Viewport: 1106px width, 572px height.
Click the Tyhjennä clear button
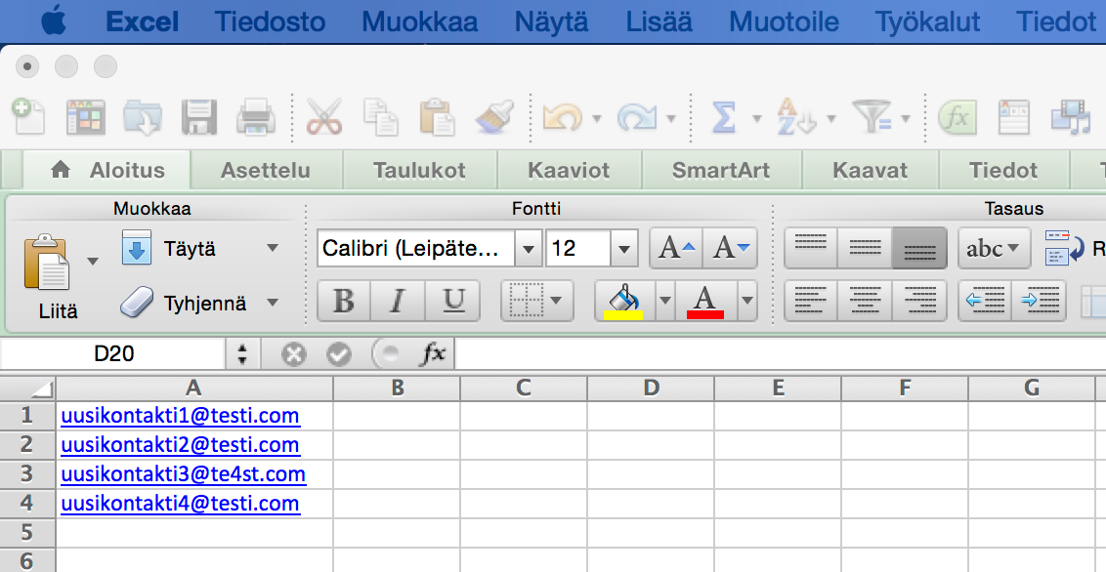[184, 303]
